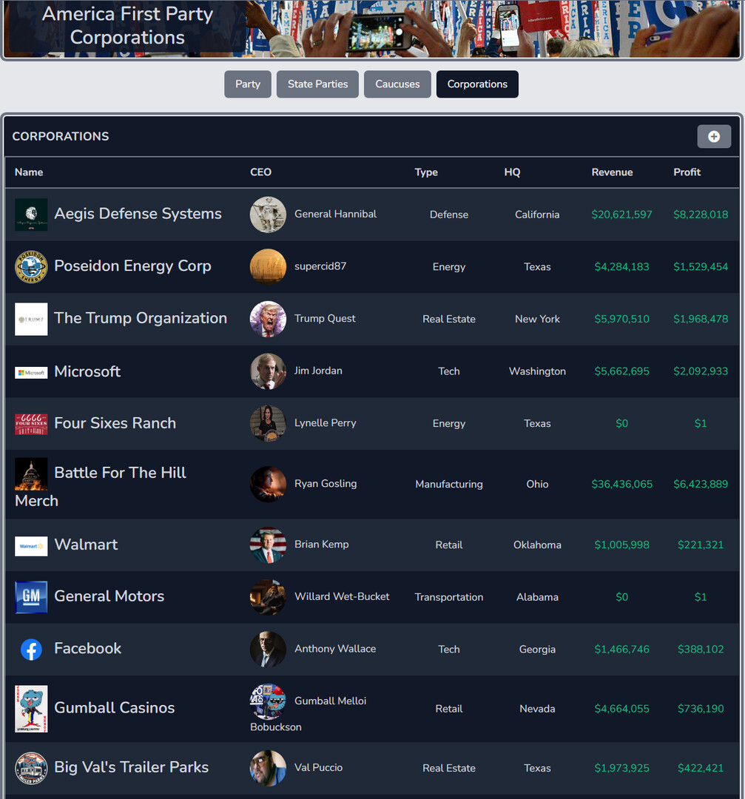Click the Poseidon Energy Corp logo
Image resolution: width=745 pixels, height=799 pixels.
click(31, 266)
